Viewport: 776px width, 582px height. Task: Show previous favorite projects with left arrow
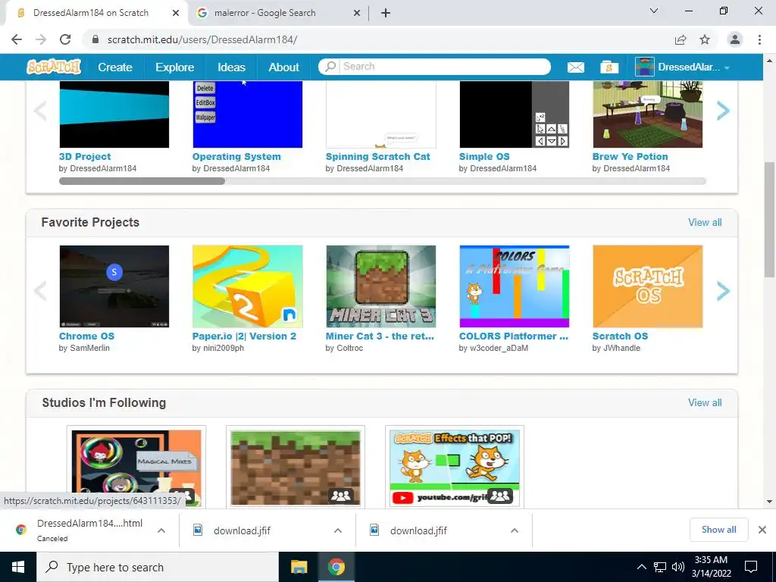40,291
